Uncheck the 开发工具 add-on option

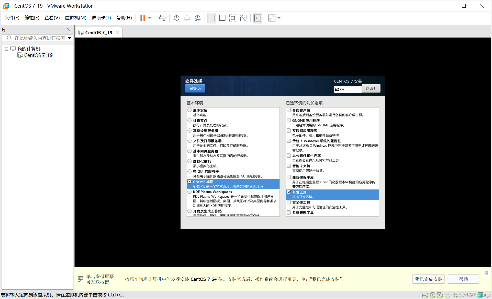(289, 192)
